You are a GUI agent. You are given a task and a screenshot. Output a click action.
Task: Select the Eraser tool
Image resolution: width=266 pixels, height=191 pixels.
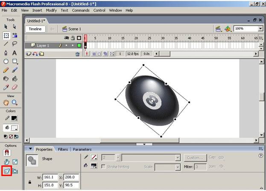tap(15, 87)
